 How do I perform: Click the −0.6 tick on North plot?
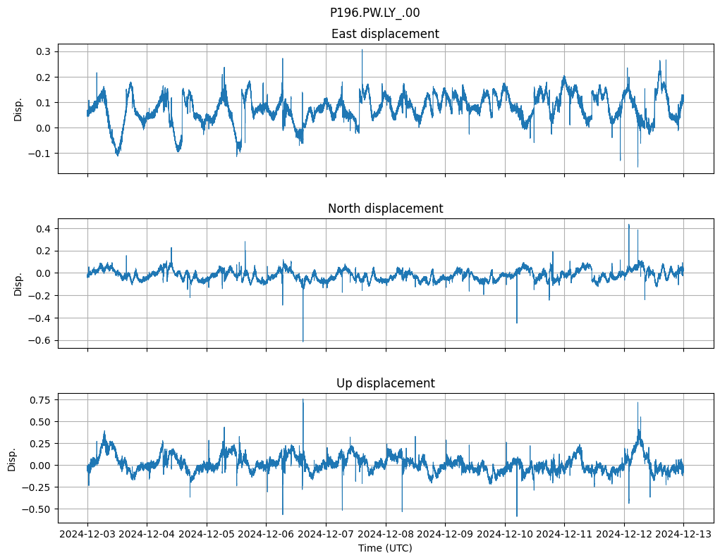(x=40, y=341)
